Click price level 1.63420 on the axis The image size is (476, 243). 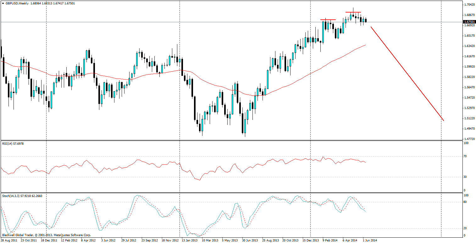(x=469, y=46)
